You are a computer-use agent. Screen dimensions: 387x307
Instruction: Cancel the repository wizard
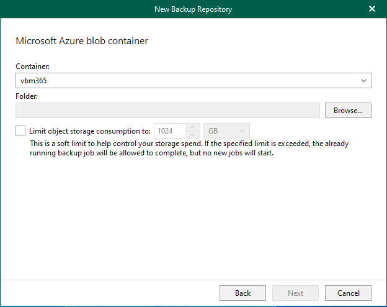(348, 293)
